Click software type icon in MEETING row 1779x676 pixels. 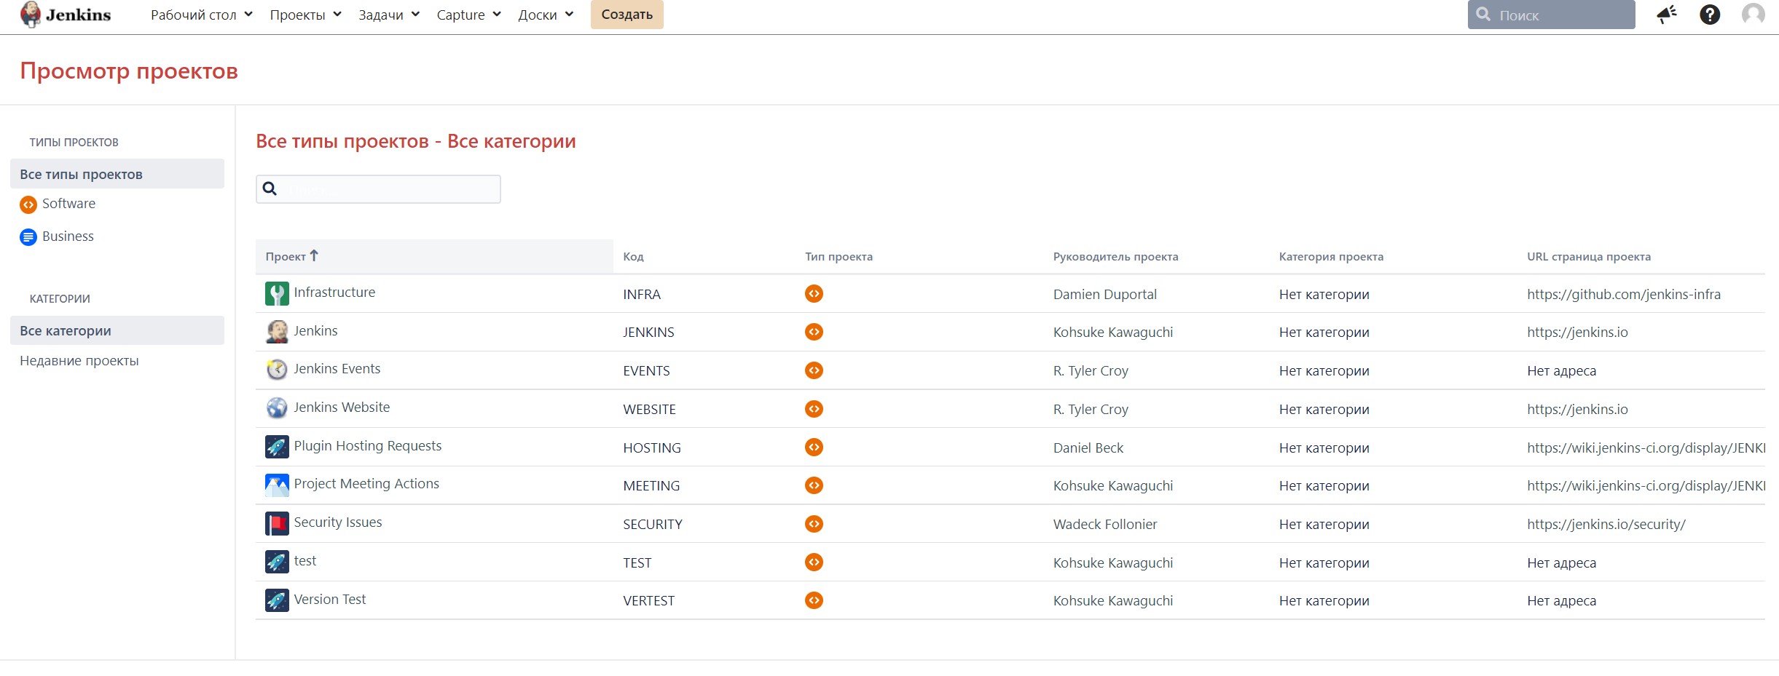[814, 485]
